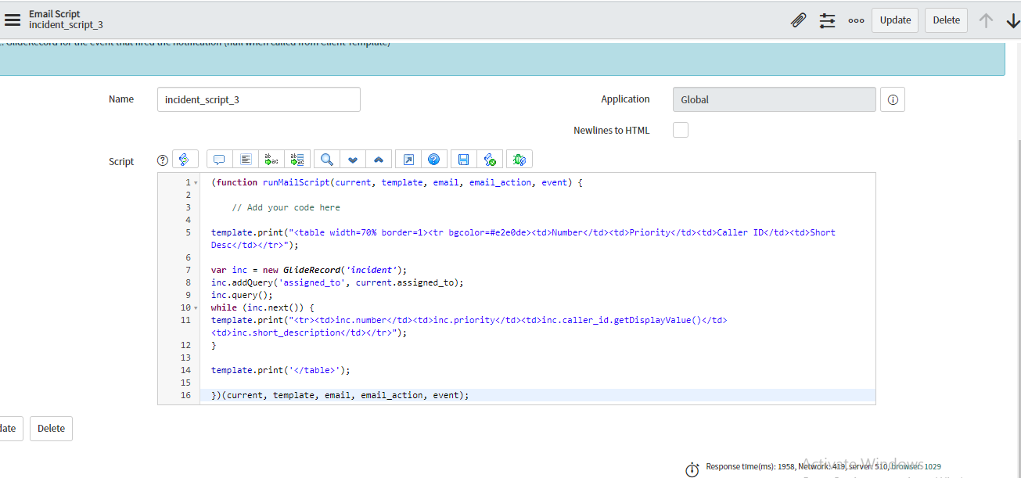Click the 'Newlines to HTML' label
The width and height of the screenshot is (1021, 478).
pyautogui.click(x=611, y=130)
